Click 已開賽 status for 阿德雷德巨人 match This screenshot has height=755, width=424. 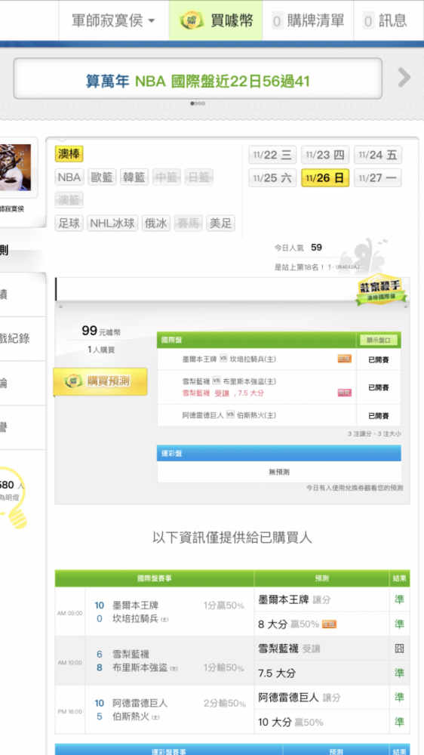(379, 415)
